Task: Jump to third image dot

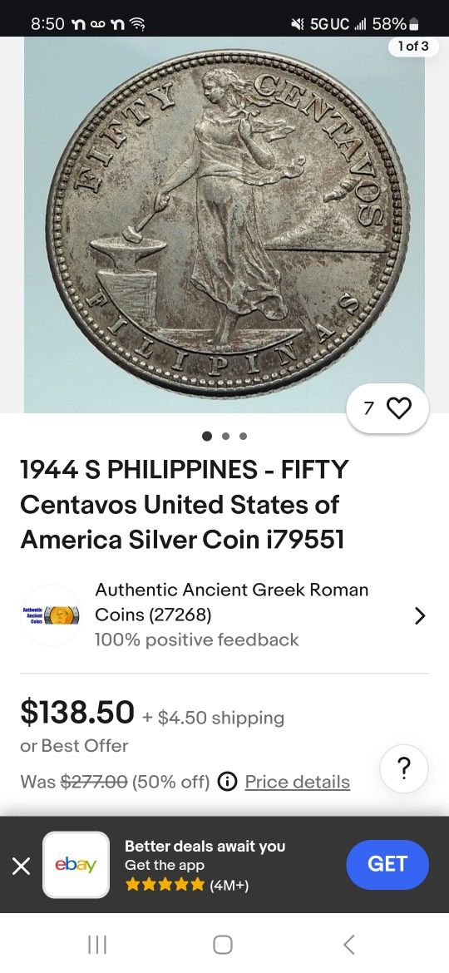Action: [x=243, y=437]
